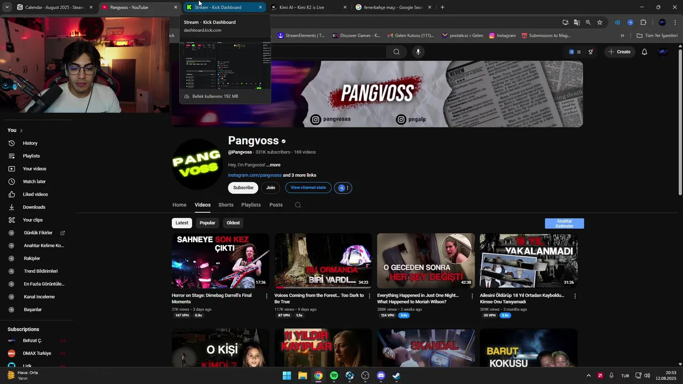This screenshot has width=683, height=384.
Task: Select the Popular sort chip
Action: click(x=208, y=223)
